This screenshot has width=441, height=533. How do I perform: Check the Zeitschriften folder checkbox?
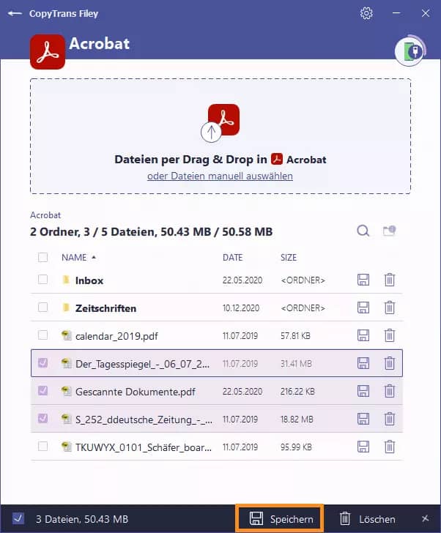click(x=42, y=307)
